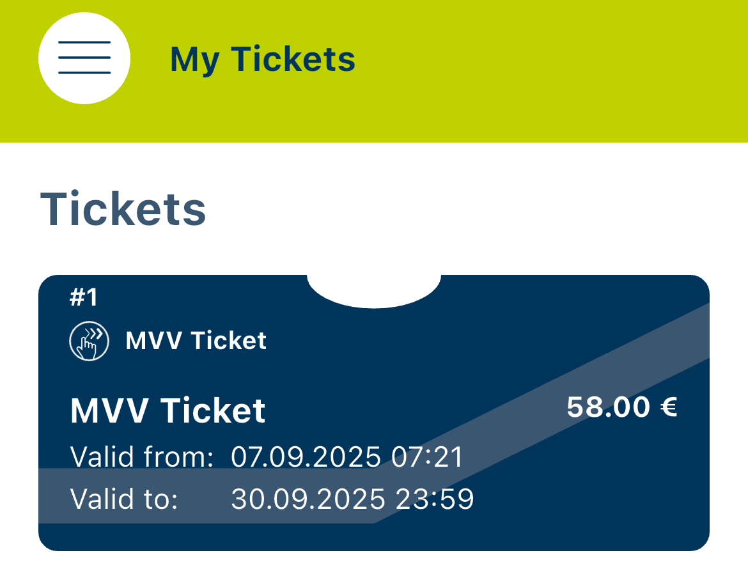Screen dimensions: 748x569
Task: Click the "Tickets" section heading
Action: [123, 209]
